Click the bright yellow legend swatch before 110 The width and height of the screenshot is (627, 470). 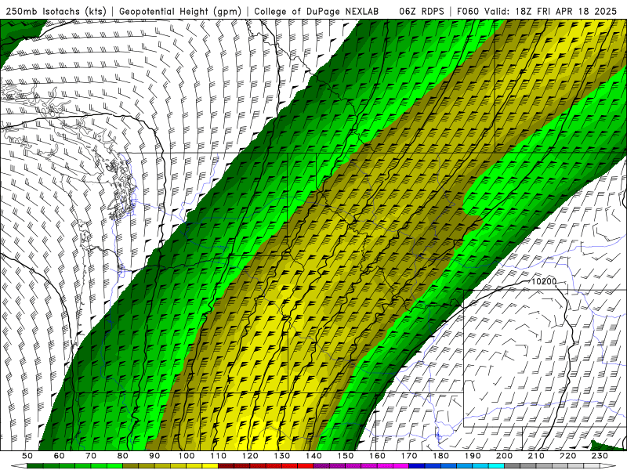pos(210,466)
